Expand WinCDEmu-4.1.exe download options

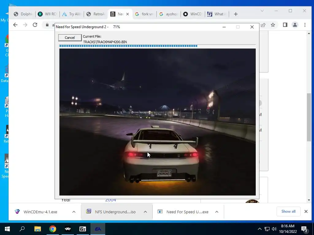[x=74, y=212]
